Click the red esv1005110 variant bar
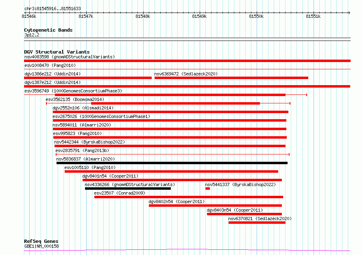Viewport: 362px width, 255px height. 171,171
